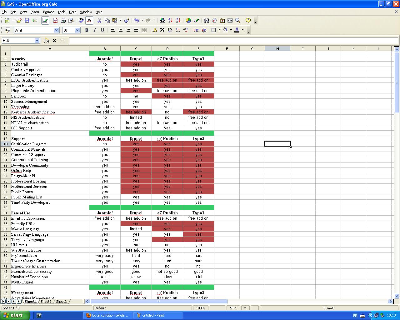Image resolution: width=400 pixels, height=320 pixels.
Task: Click the Zoom magnifier icon
Action: (238, 20)
